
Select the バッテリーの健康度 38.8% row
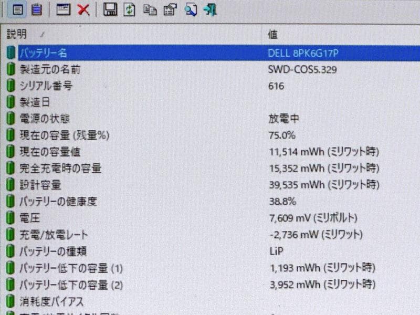coord(157,201)
